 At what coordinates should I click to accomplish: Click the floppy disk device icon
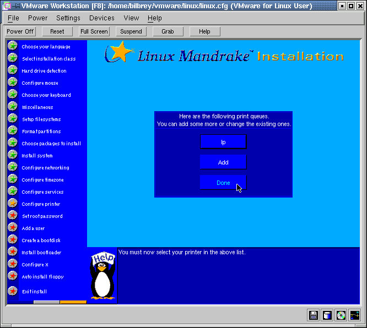(x=314, y=315)
